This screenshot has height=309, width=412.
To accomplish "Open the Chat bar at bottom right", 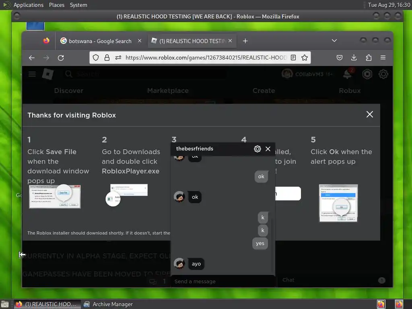I will pos(334,280).
